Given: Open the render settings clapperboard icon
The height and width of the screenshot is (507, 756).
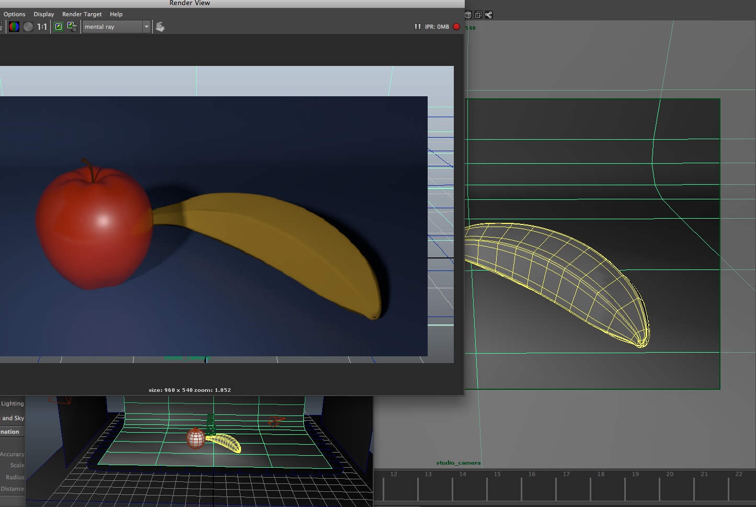Looking at the screenshot, I should [160, 27].
